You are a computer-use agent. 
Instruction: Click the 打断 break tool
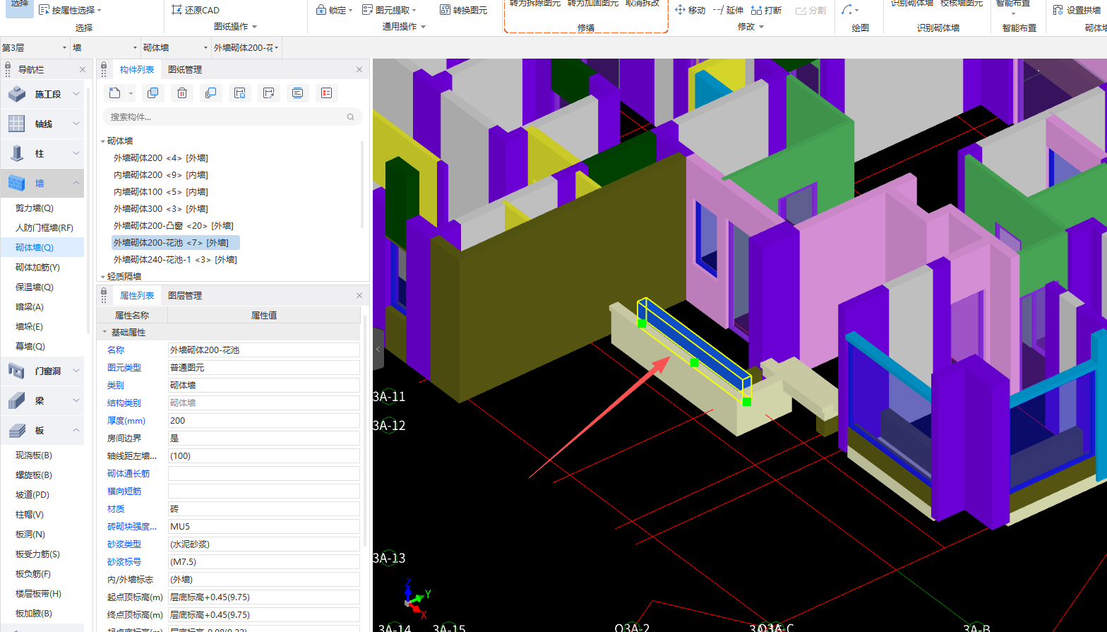tap(766, 10)
